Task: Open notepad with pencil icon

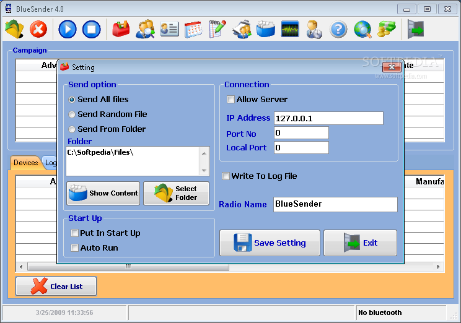Action: (x=217, y=29)
